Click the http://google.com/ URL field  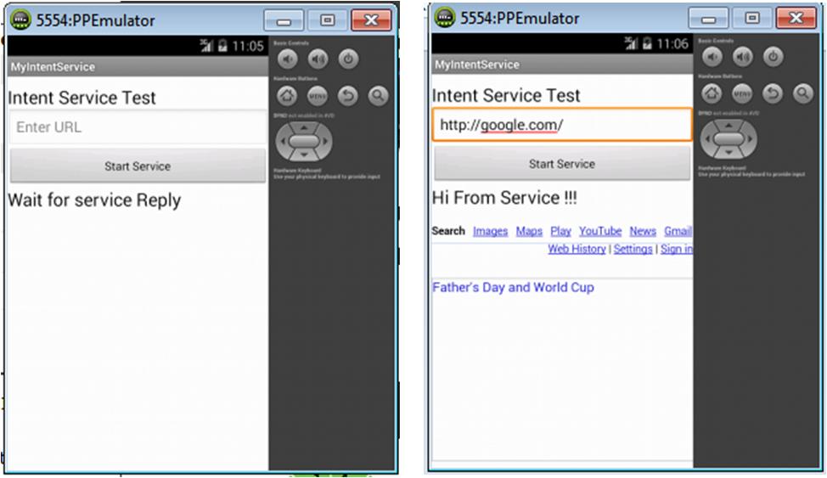coord(562,125)
